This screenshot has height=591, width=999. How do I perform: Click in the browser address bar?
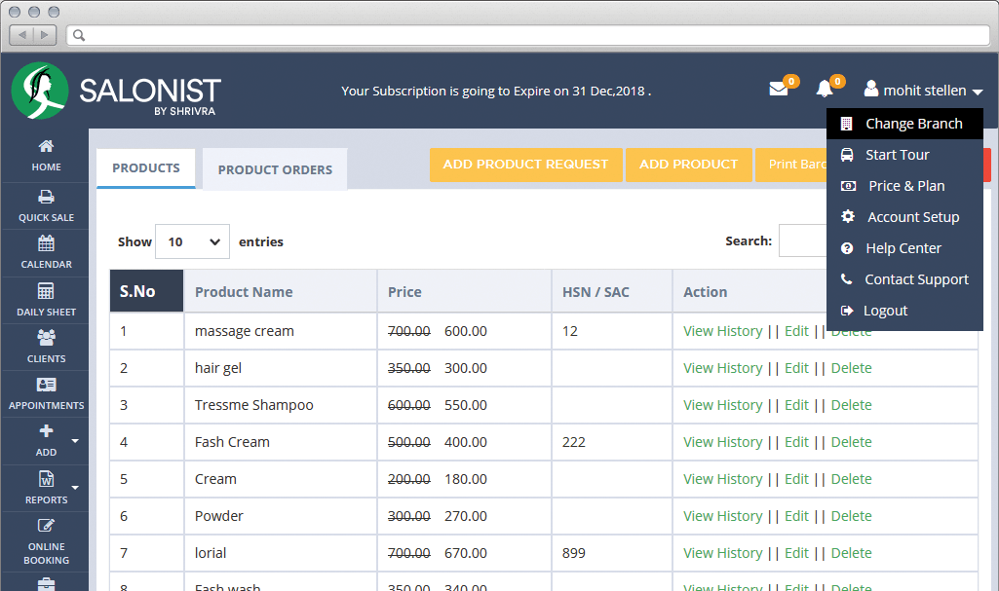528,35
